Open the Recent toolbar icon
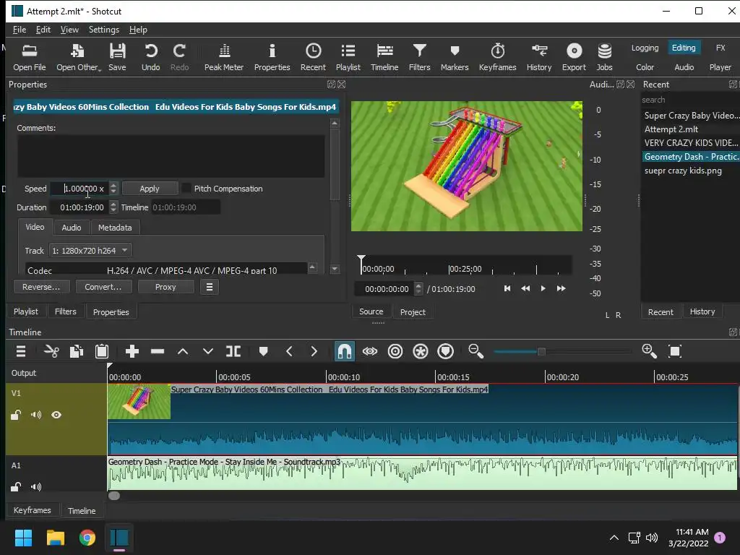 (x=313, y=57)
